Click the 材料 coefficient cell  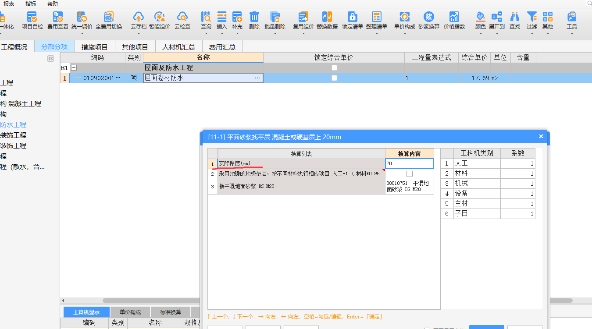[x=518, y=173]
